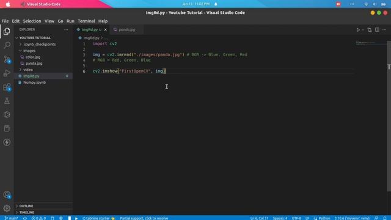Screen dimensions: 391x220
Task: Open panda.jpg in the explorer
Action: tap(43, 64)
